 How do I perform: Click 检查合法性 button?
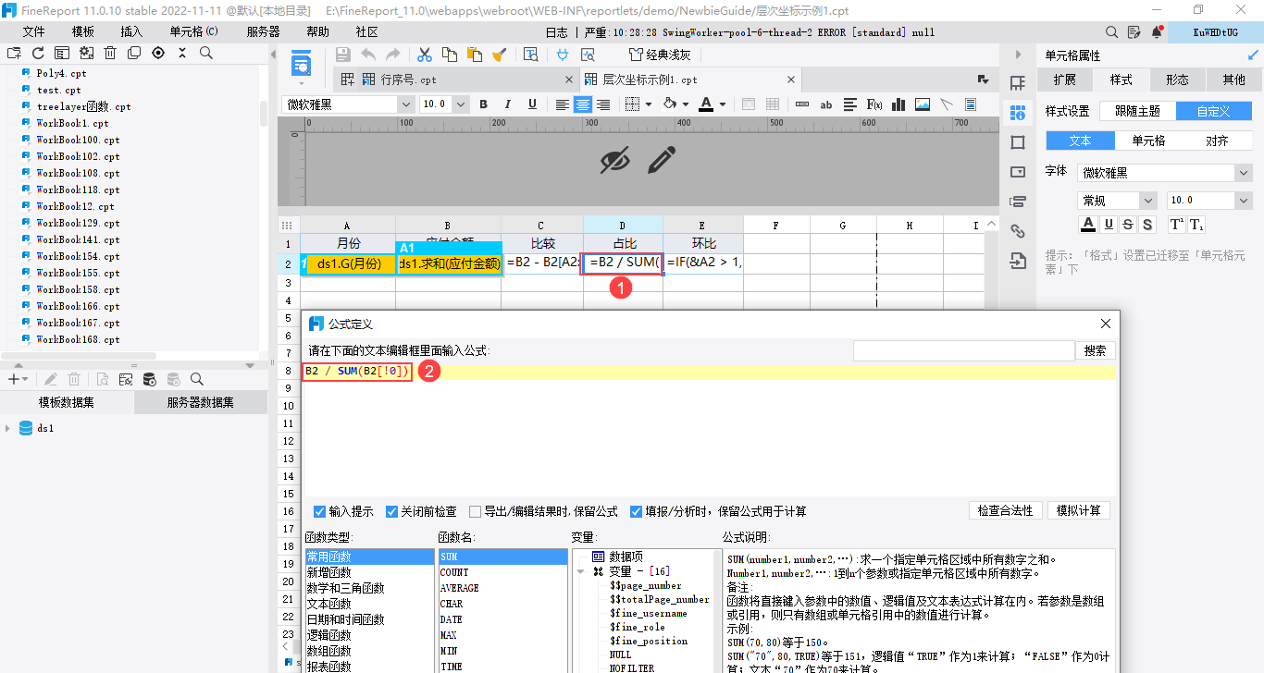click(x=1006, y=510)
